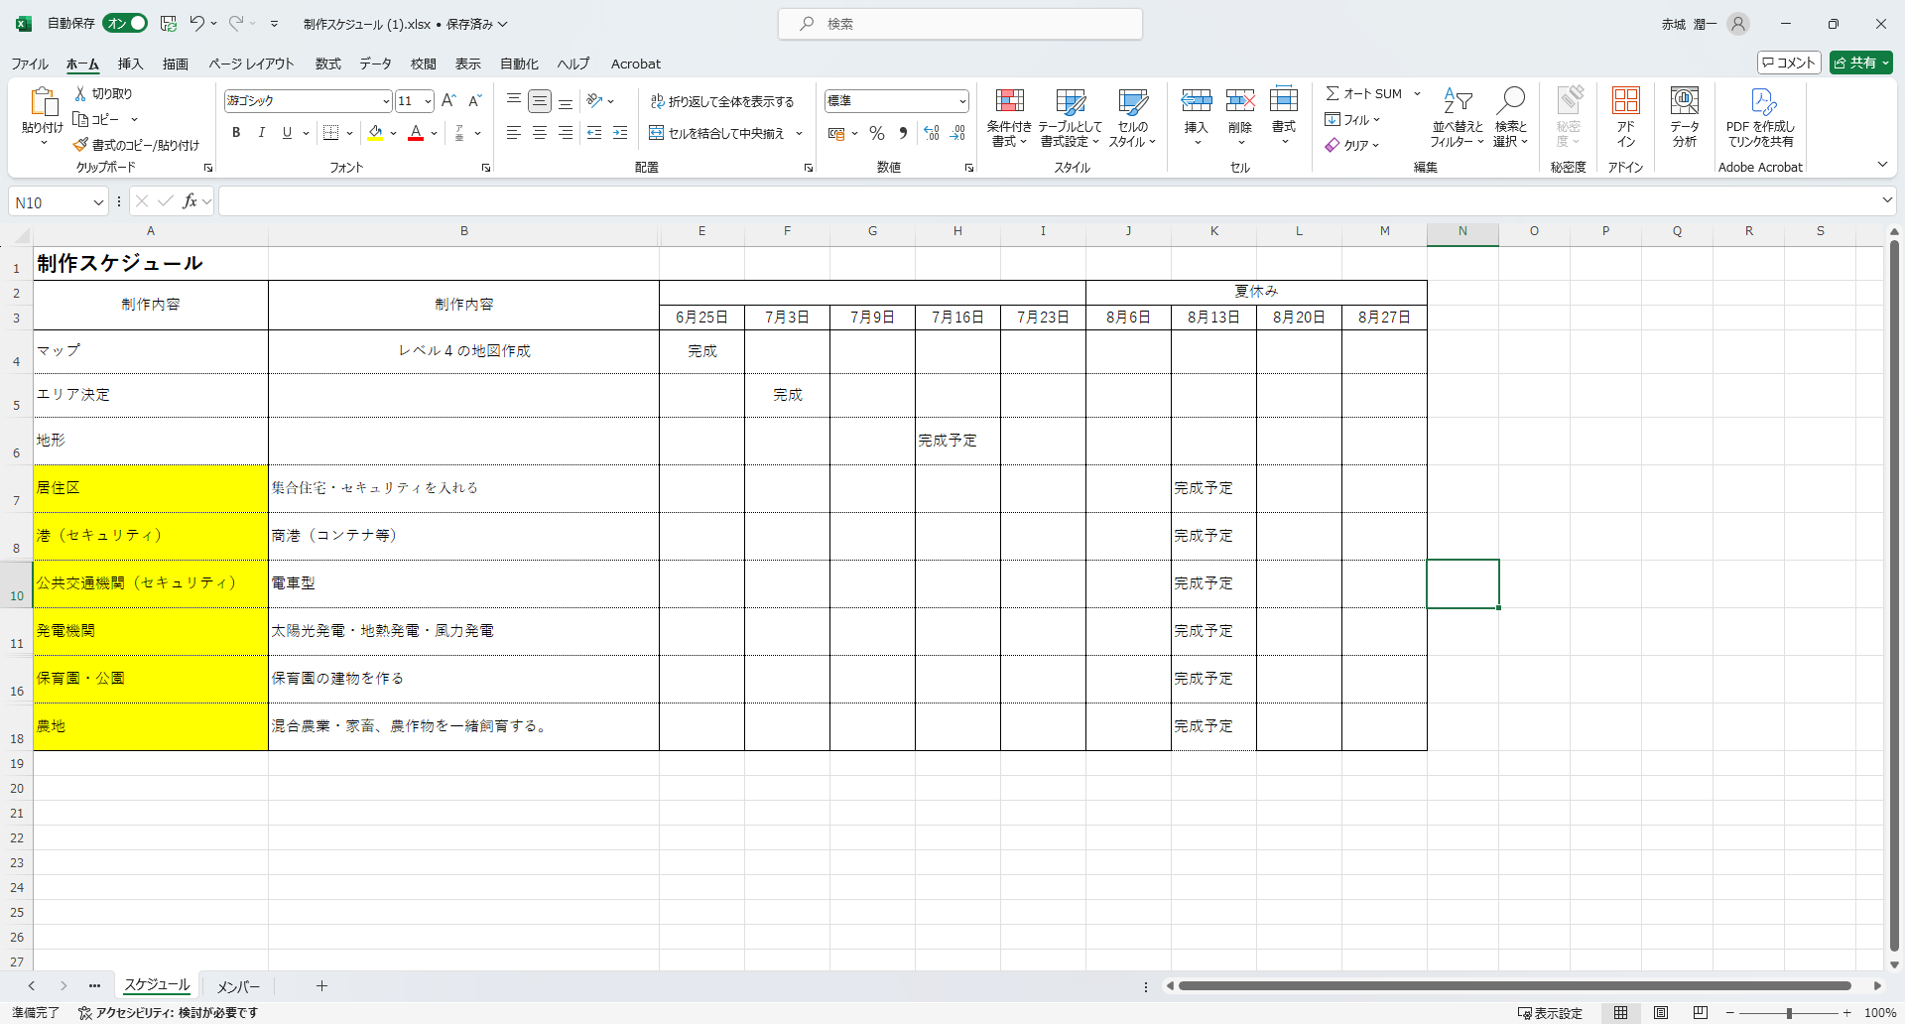This screenshot has height=1024, width=1905.
Task: Switch to the メンバー sheet tab
Action: coord(238,986)
